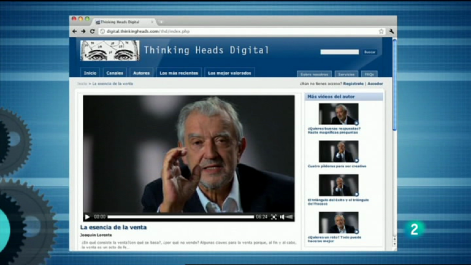This screenshot has width=471, height=265.
Task: Click the Play button on the video player
Action: [87, 216]
